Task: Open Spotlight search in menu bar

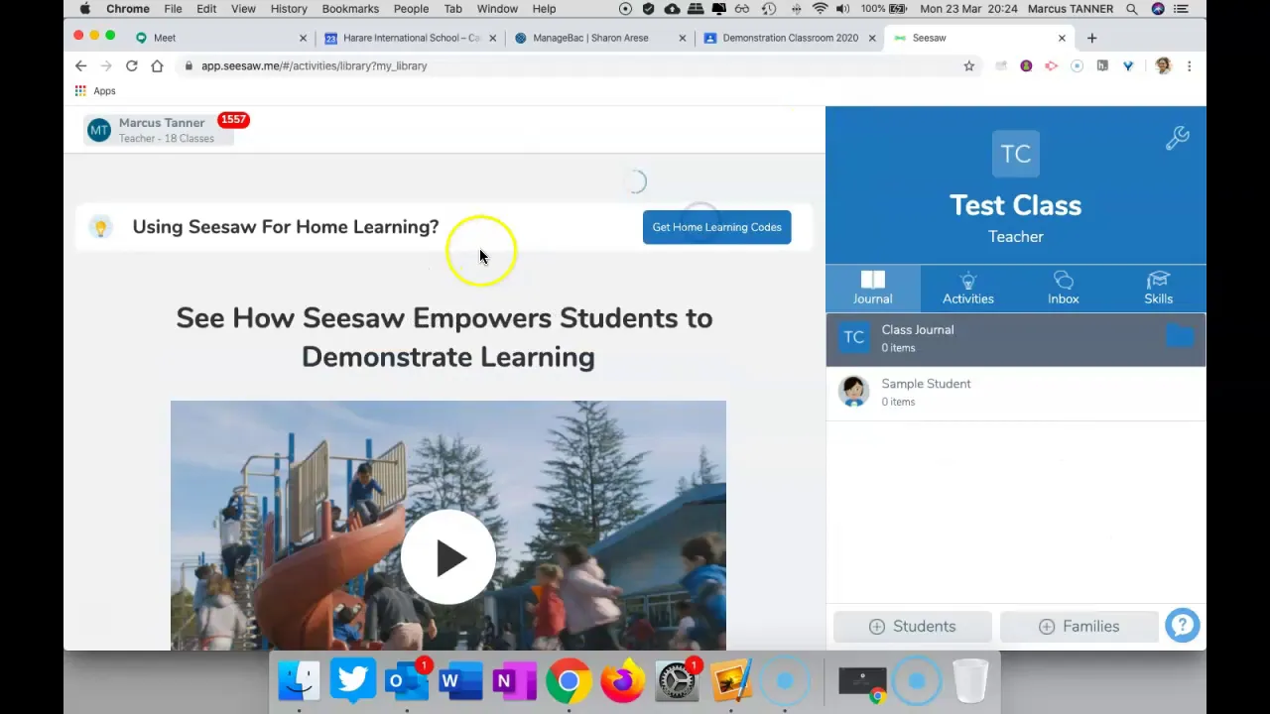Action: point(1131,9)
